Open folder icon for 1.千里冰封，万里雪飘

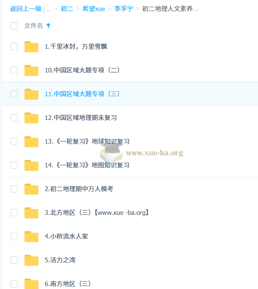(x=31, y=47)
